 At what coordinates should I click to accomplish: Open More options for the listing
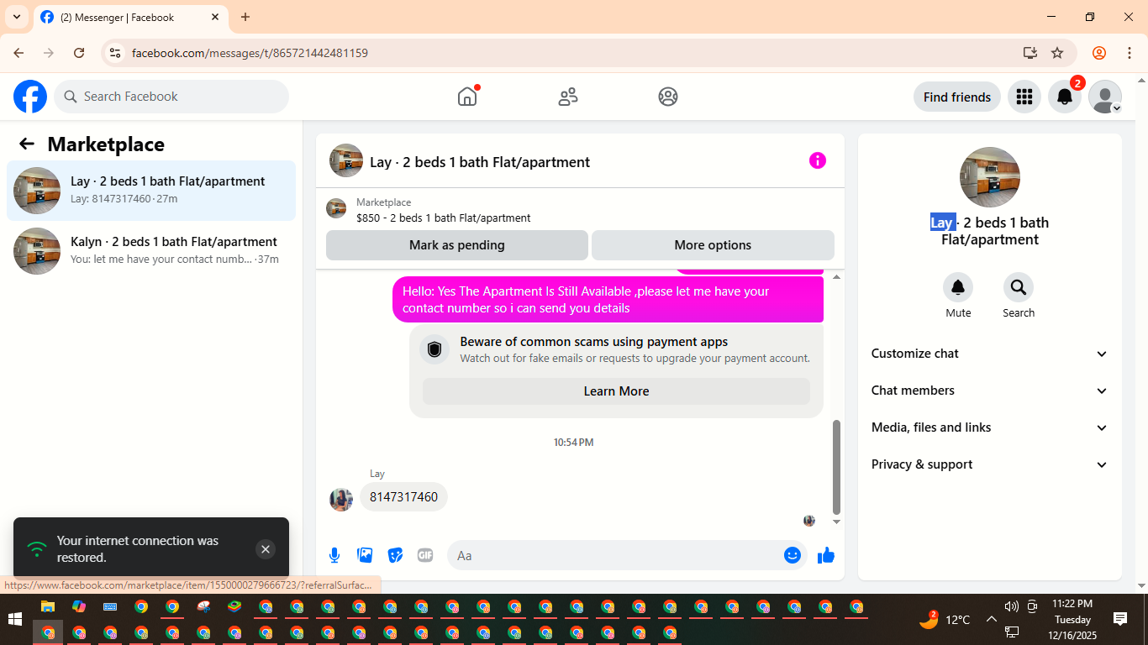pyautogui.click(x=713, y=245)
